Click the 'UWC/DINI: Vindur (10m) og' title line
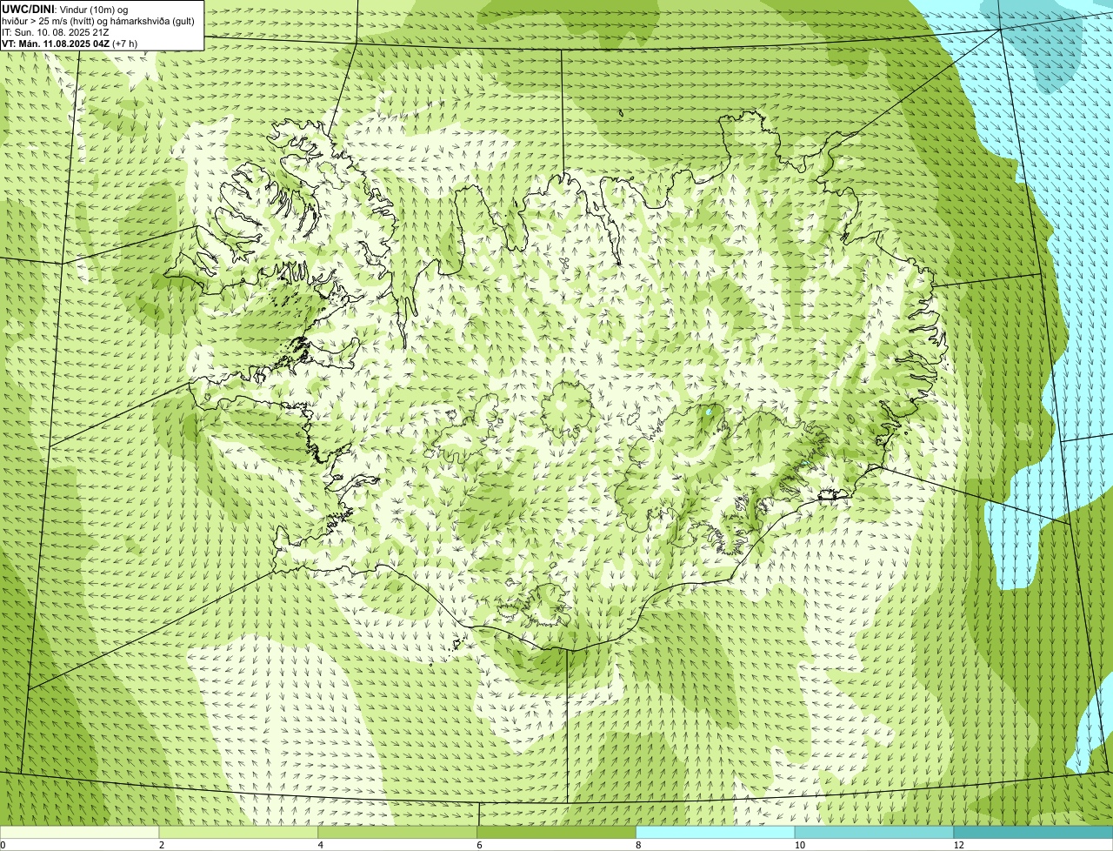Viewport: 1113px width, 851px height. tap(65, 9)
